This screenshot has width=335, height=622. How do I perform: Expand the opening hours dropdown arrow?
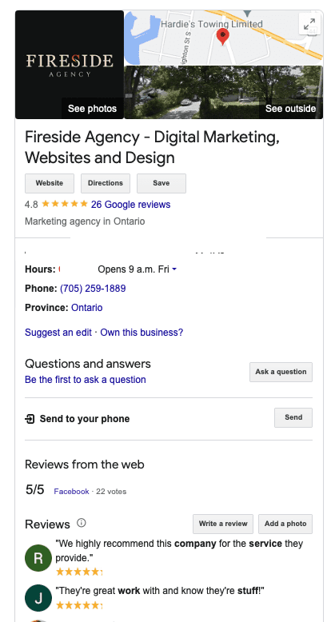[x=173, y=269]
